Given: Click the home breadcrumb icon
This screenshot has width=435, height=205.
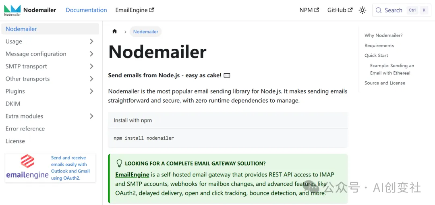Looking at the screenshot, I should click(x=115, y=31).
